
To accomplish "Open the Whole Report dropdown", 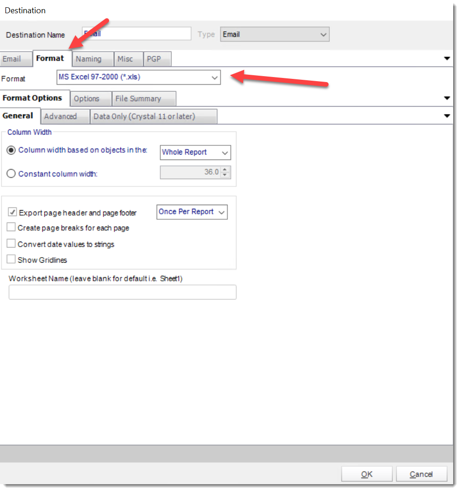I will tap(195, 153).
